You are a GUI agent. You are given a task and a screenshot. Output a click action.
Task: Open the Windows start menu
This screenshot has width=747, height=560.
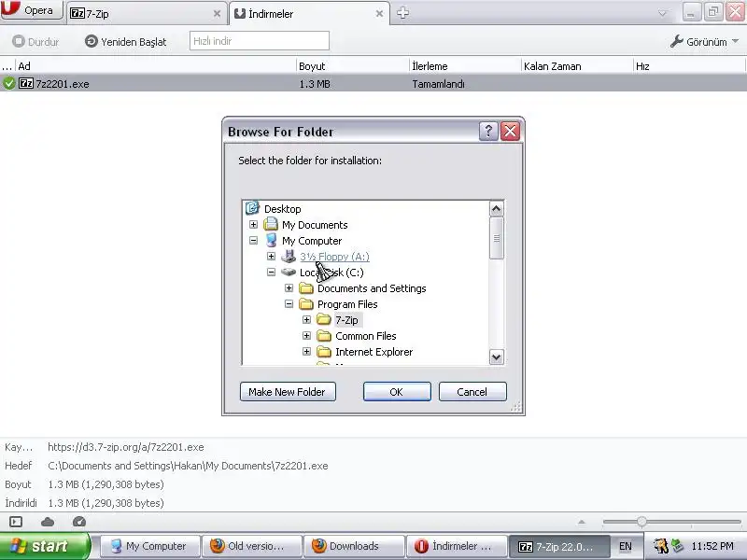coord(45,546)
